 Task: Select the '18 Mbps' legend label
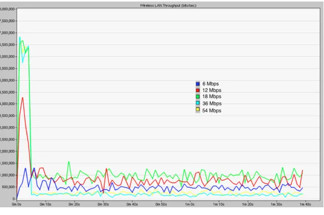(212, 96)
